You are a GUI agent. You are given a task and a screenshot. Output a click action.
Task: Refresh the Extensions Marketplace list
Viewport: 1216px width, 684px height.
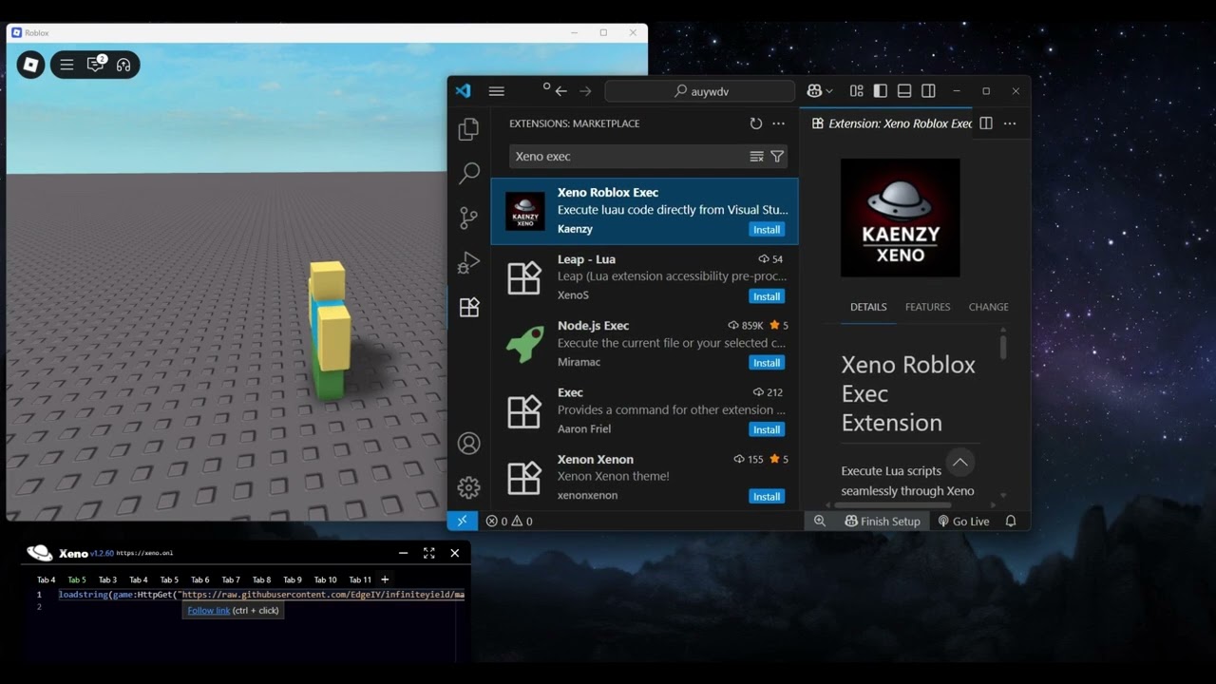point(756,123)
